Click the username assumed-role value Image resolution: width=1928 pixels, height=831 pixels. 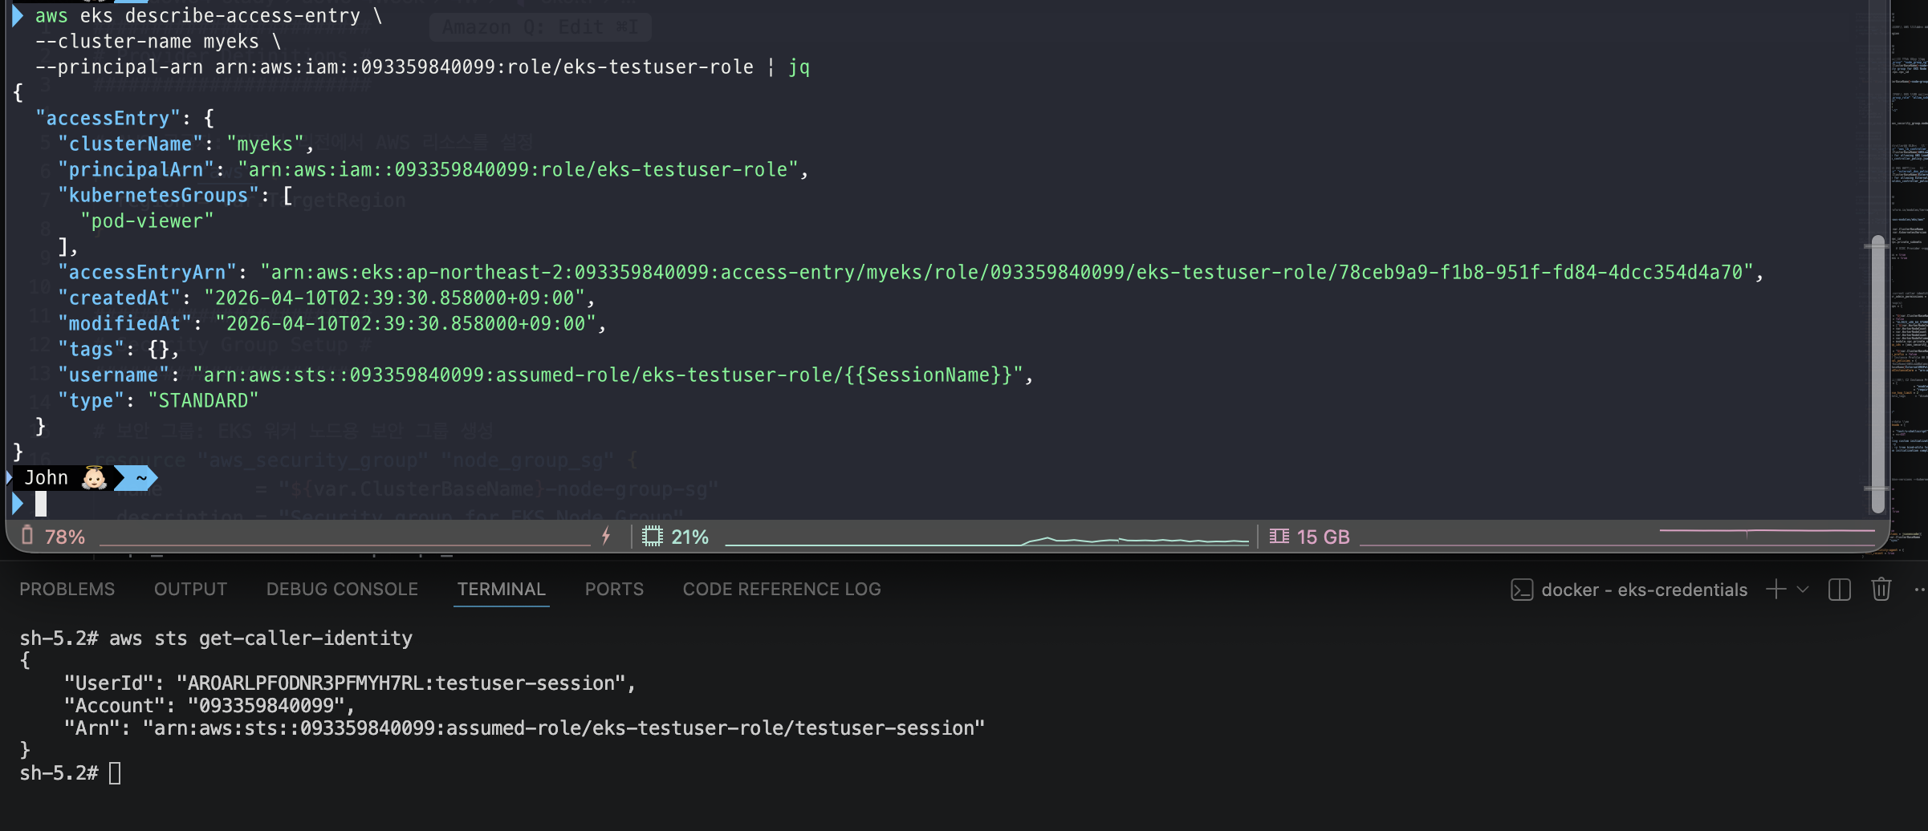[x=608, y=375]
